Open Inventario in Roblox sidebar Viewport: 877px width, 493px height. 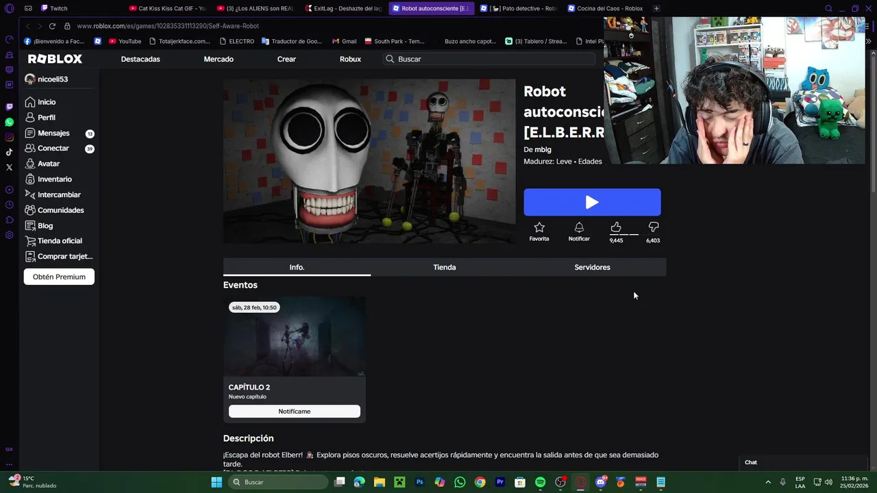(x=55, y=179)
